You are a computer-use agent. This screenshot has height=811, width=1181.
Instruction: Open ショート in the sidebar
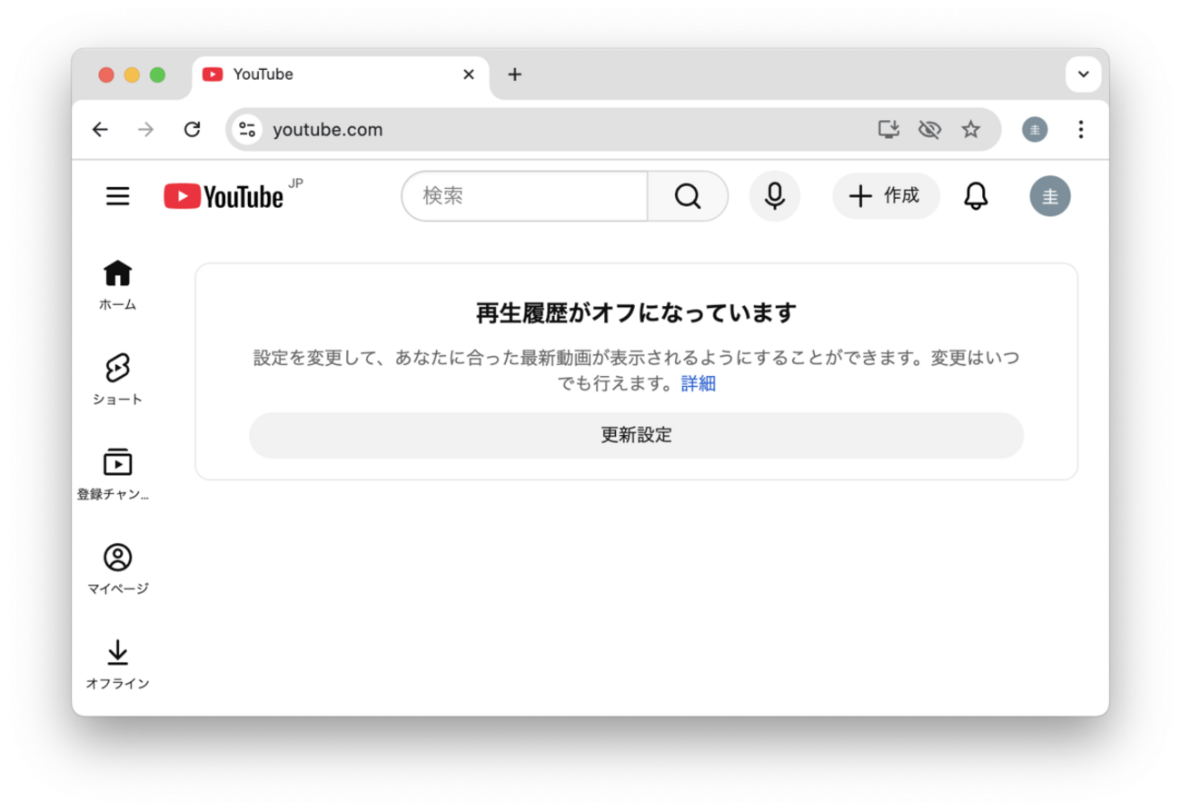tap(117, 380)
